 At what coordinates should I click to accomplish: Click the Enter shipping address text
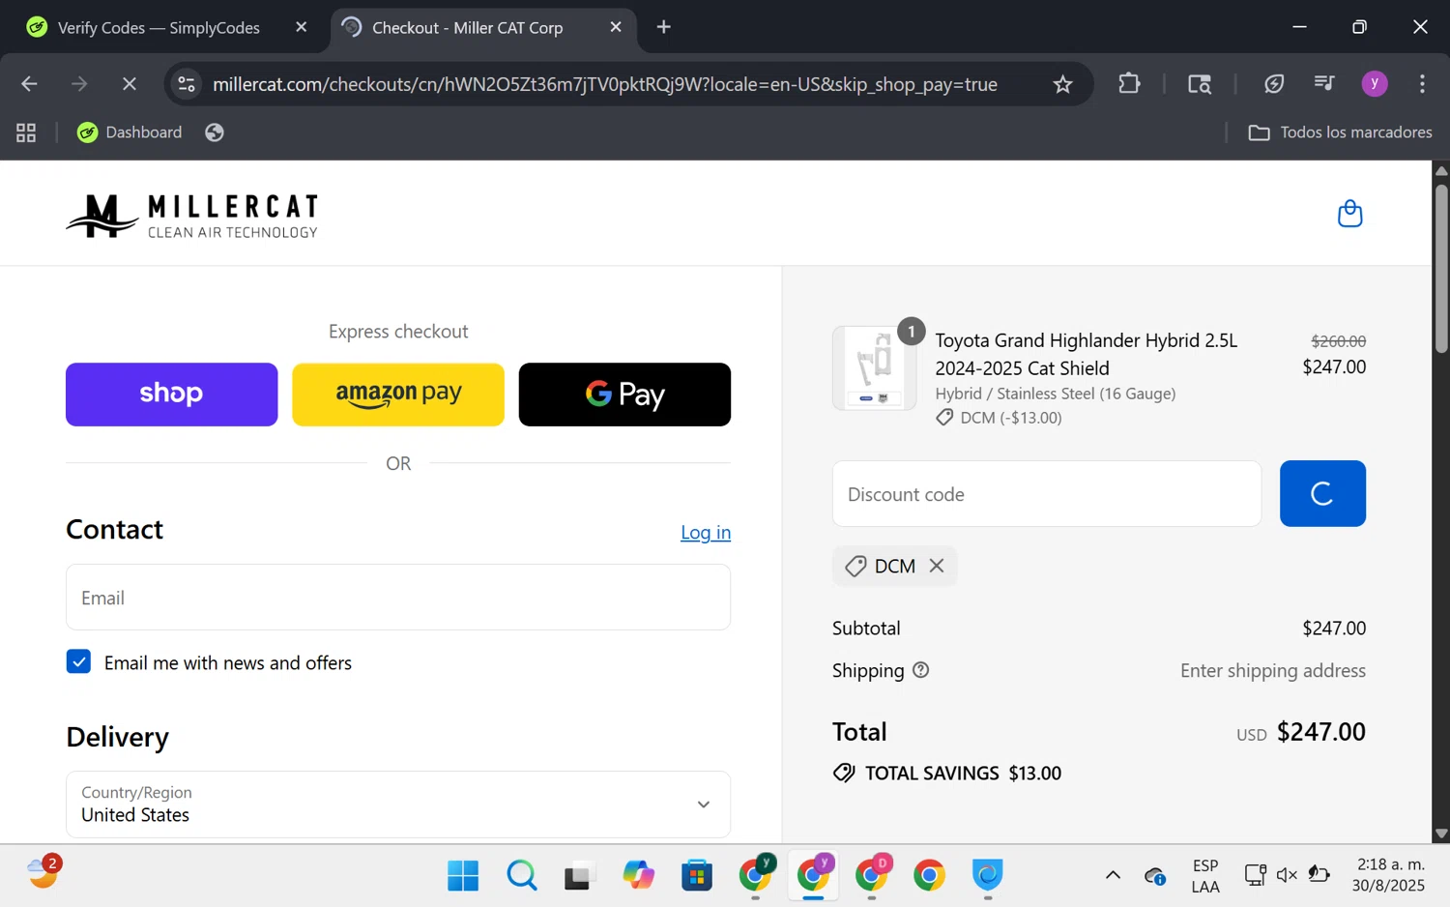pos(1273,670)
